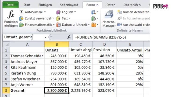Screen dimensions: 172x97
Task: Expand the Text functions dropdown arrow
Action: tap(70, 18)
